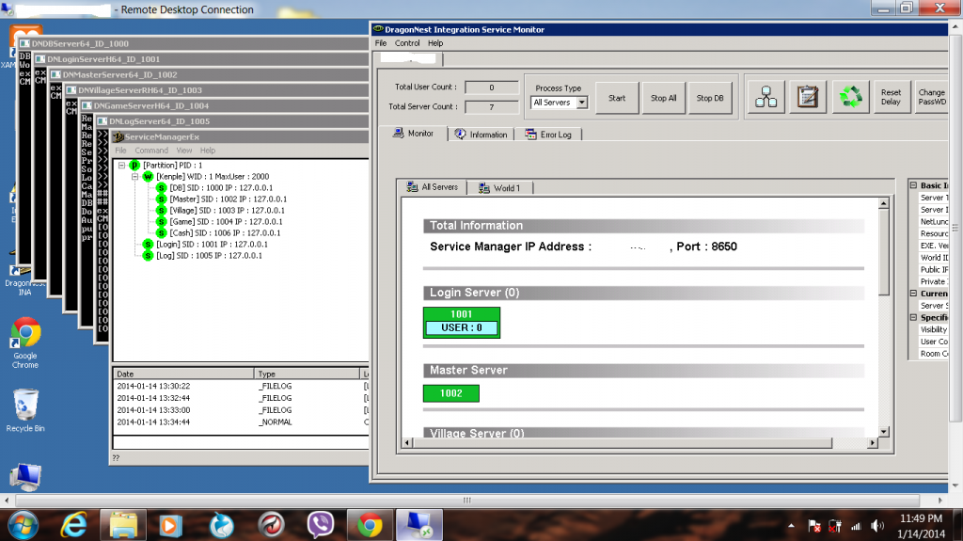Click the green recycle refresh icon button
963x541 pixels.
point(850,97)
